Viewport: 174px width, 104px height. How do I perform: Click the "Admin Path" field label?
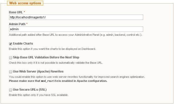coord(17,24)
